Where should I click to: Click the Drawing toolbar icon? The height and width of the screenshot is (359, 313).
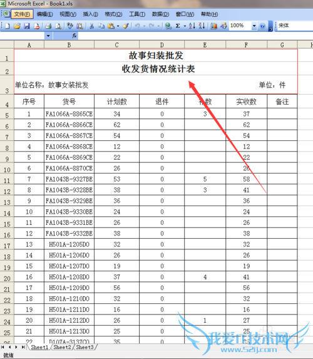223,26
